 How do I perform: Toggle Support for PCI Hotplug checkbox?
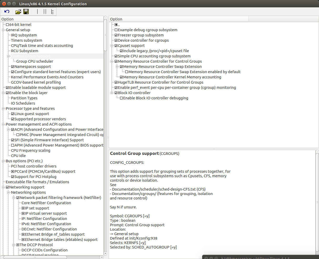pos(13,177)
